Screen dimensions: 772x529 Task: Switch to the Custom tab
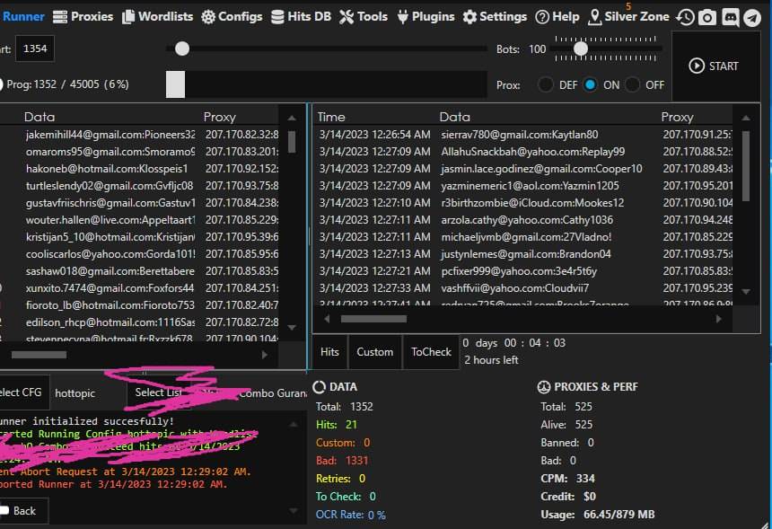click(374, 352)
